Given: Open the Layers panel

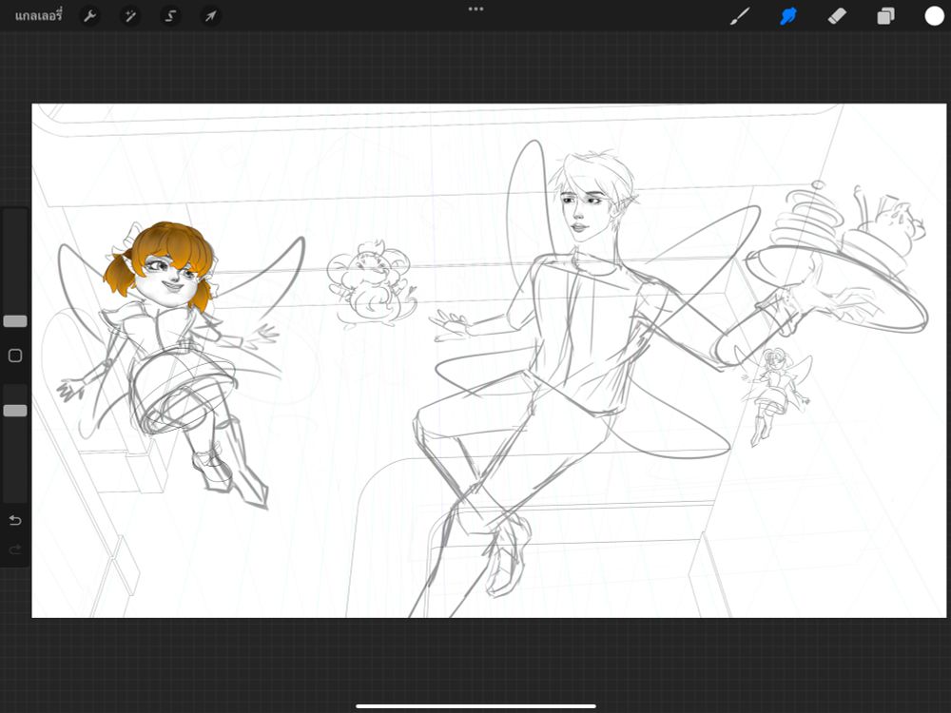Looking at the screenshot, I should [885, 16].
